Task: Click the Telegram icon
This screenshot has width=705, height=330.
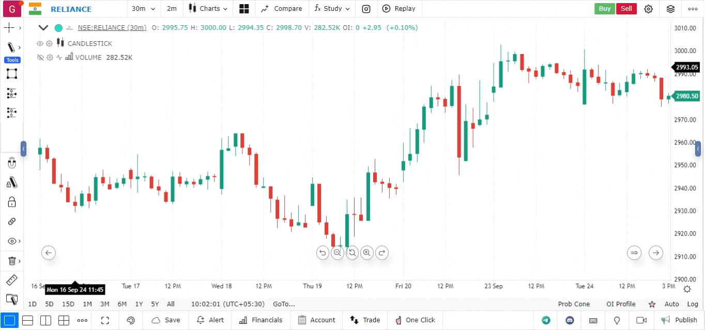Action: coord(546,320)
